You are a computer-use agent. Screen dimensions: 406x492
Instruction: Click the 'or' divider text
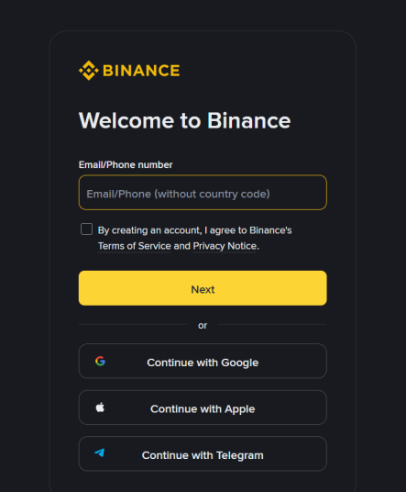(x=203, y=325)
